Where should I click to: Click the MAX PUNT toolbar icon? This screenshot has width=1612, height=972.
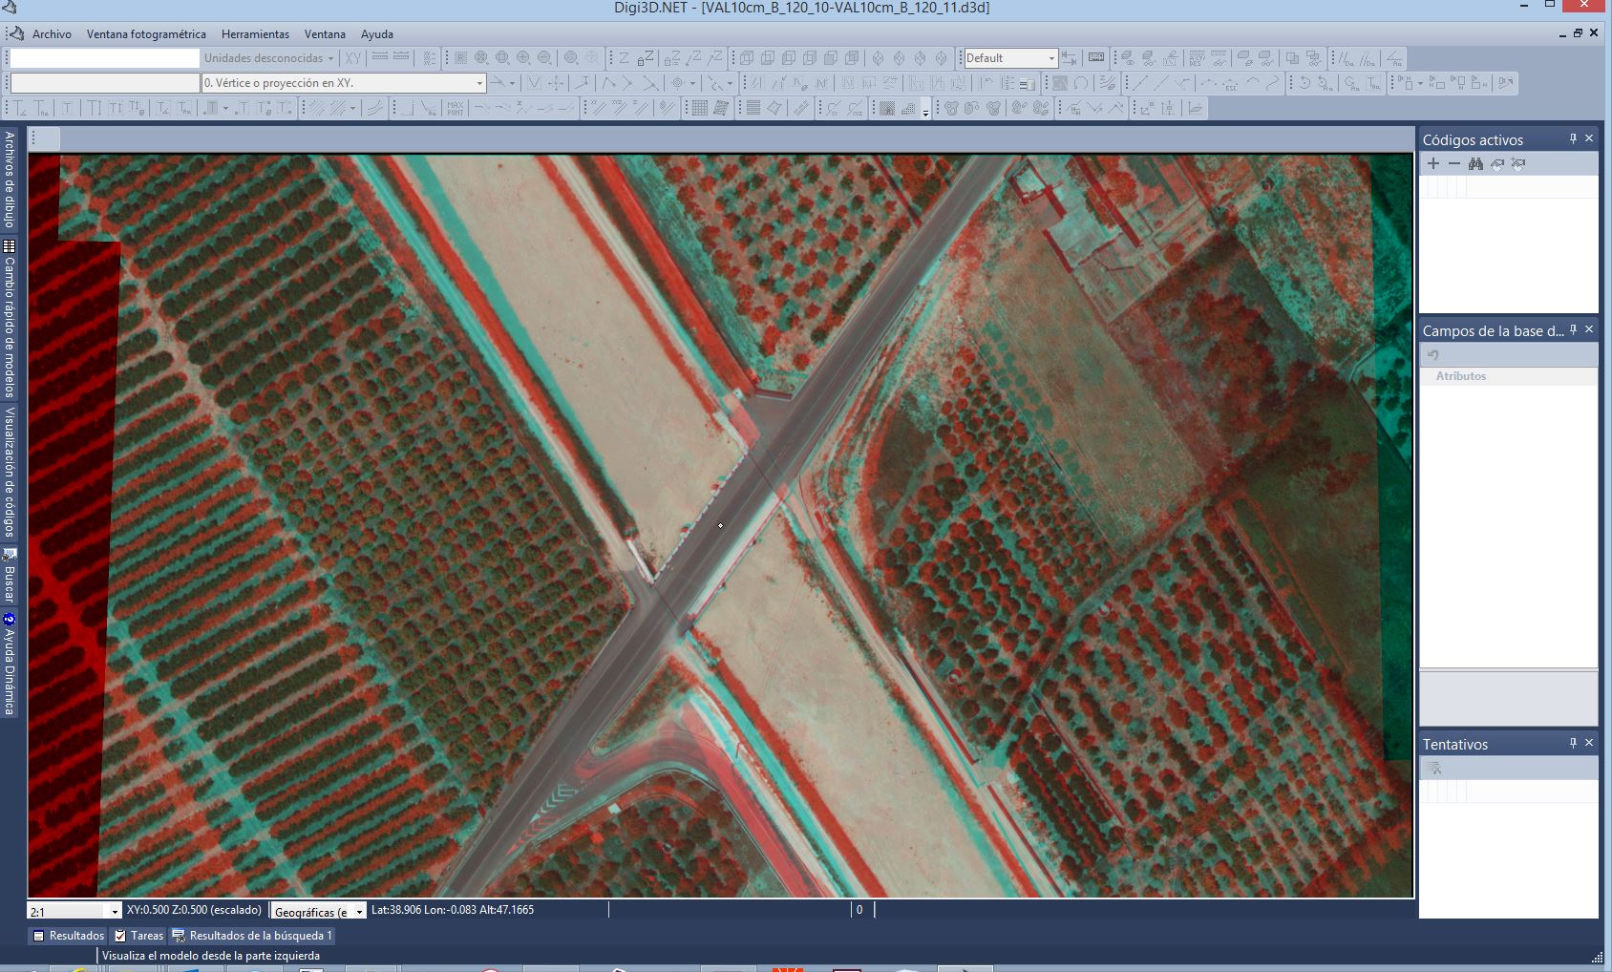[456, 109]
